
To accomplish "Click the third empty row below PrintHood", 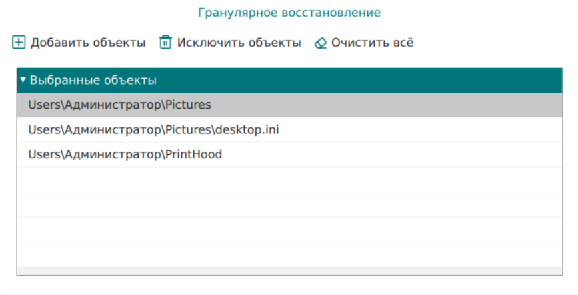I will (x=289, y=230).
